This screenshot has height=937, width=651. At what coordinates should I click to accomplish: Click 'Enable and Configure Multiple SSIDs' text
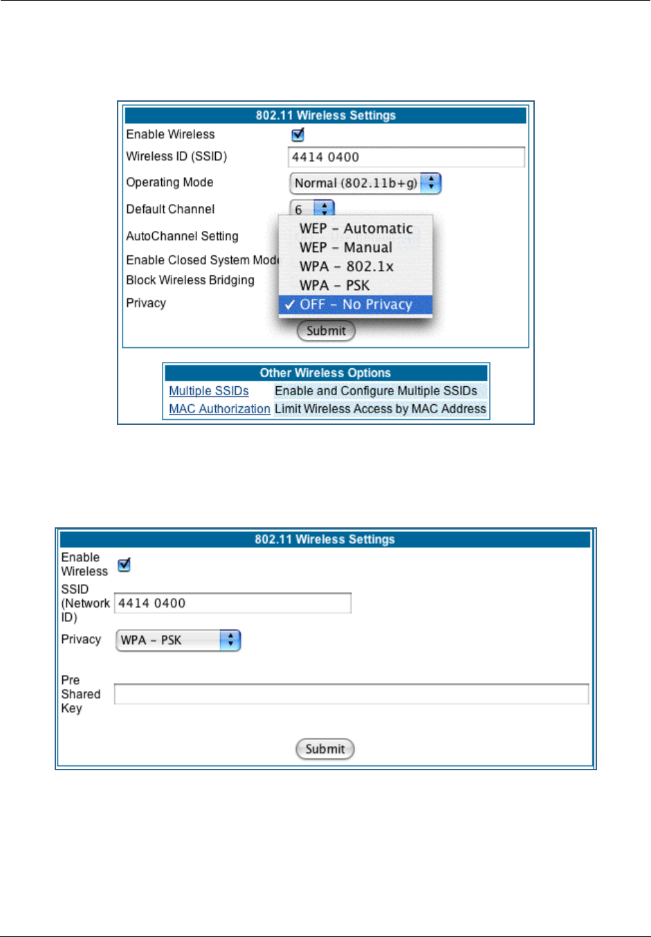click(x=376, y=391)
